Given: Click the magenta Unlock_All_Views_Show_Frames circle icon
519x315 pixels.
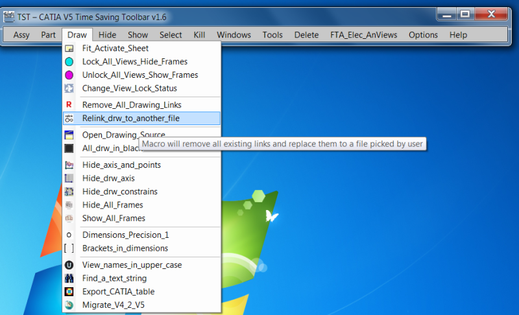Looking at the screenshot, I should pyautogui.click(x=69, y=75).
